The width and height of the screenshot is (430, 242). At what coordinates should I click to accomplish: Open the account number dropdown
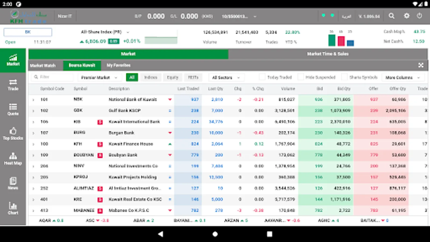click(x=239, y=16)
